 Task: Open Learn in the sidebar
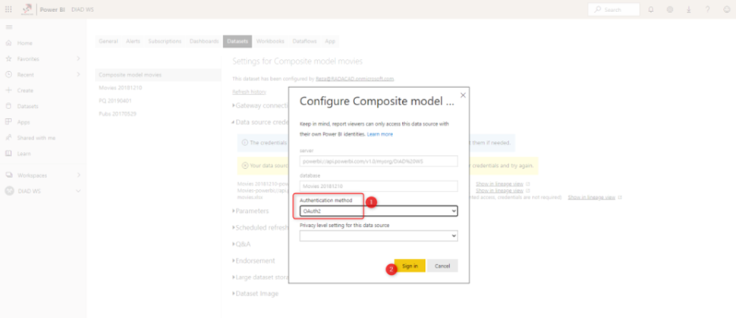click(x=24, y=154)
